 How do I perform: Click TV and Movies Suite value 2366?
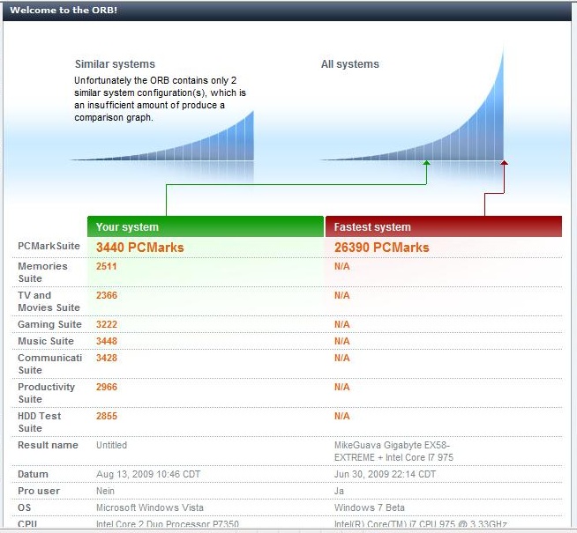[x=107, y=295]
